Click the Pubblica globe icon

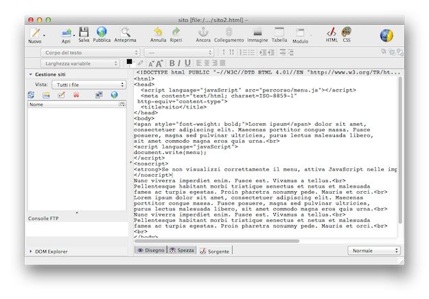point(102,32)
